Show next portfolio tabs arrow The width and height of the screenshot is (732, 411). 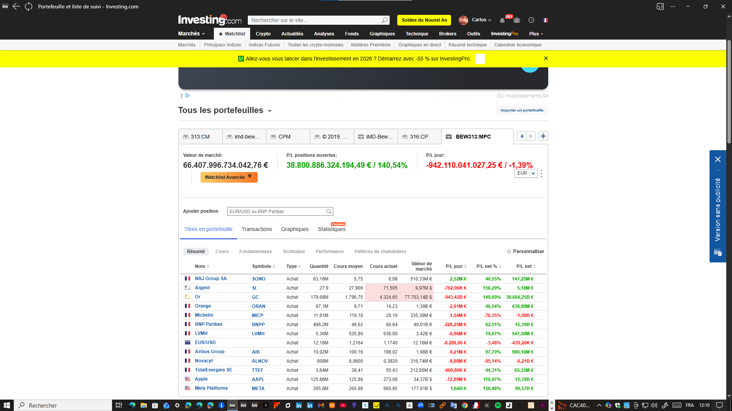point(531,136)
